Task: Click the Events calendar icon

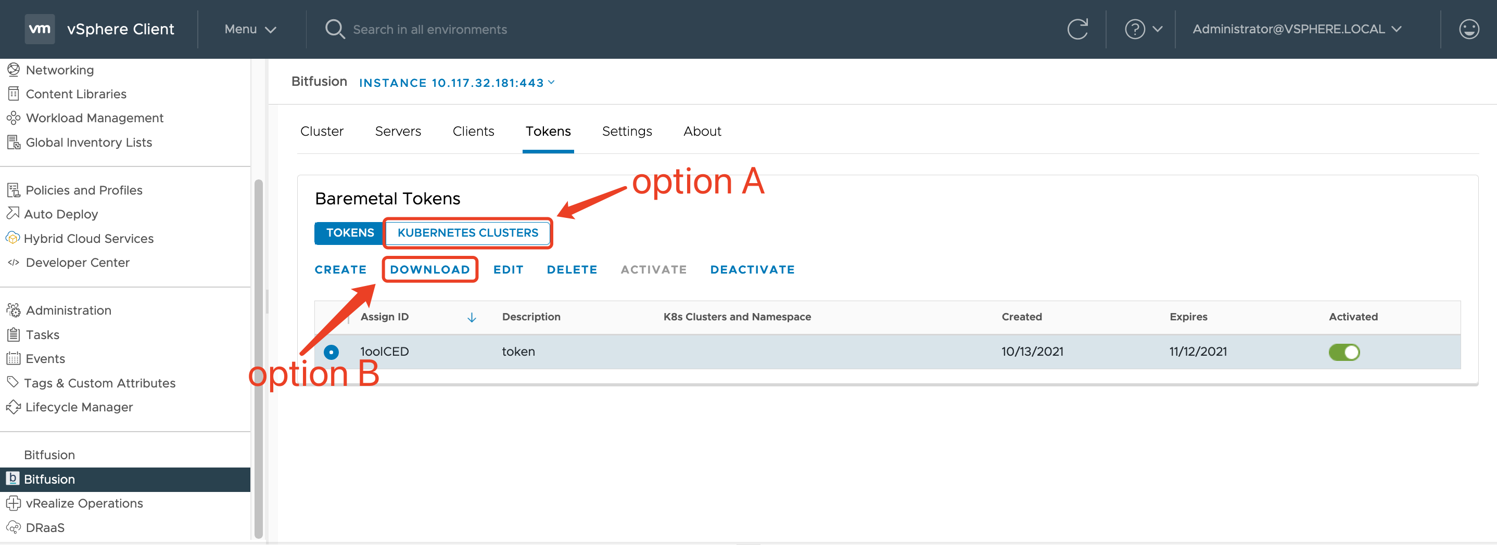Action: 14,358
